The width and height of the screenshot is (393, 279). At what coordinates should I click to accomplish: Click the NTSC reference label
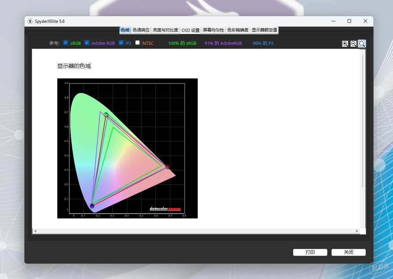pyautogui.click(x=148, y=43)
